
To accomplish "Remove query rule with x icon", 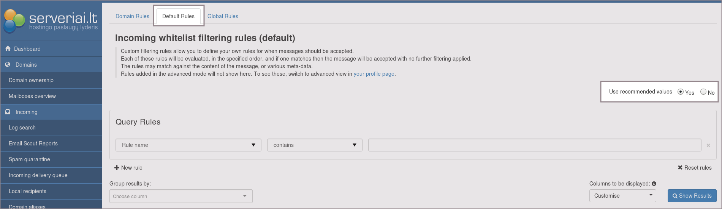I will [x=708, y=145].
